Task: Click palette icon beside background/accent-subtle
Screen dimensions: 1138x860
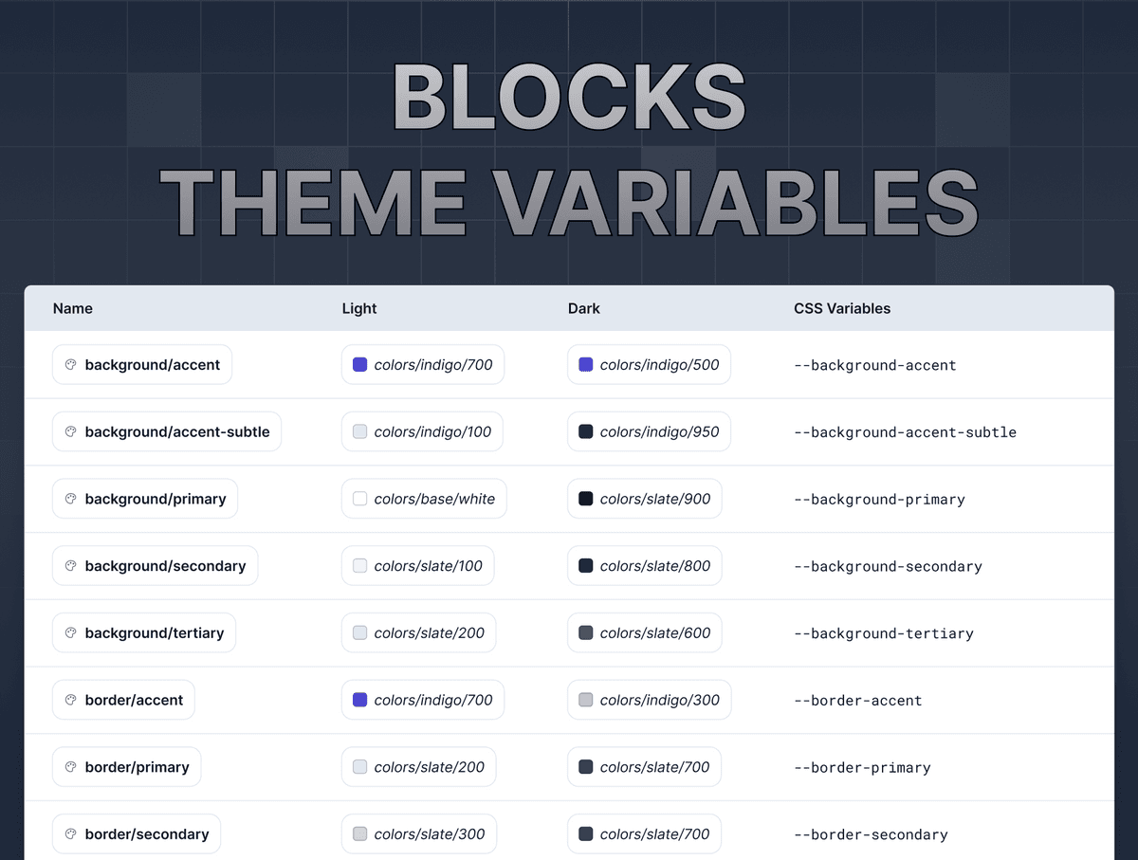Action: [70, 431]
